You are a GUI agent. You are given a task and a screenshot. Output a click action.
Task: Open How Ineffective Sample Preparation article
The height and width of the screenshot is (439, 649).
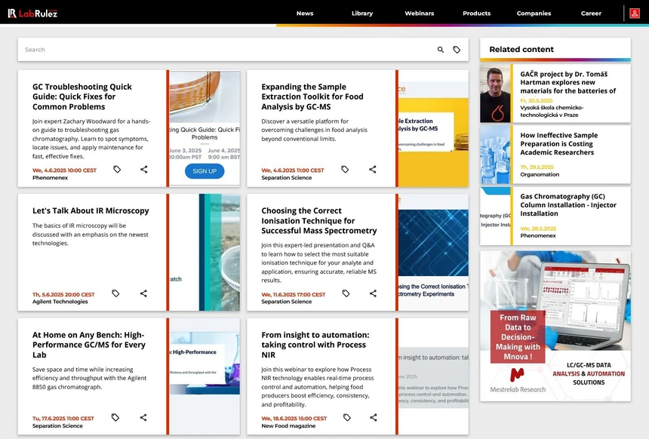558,143
